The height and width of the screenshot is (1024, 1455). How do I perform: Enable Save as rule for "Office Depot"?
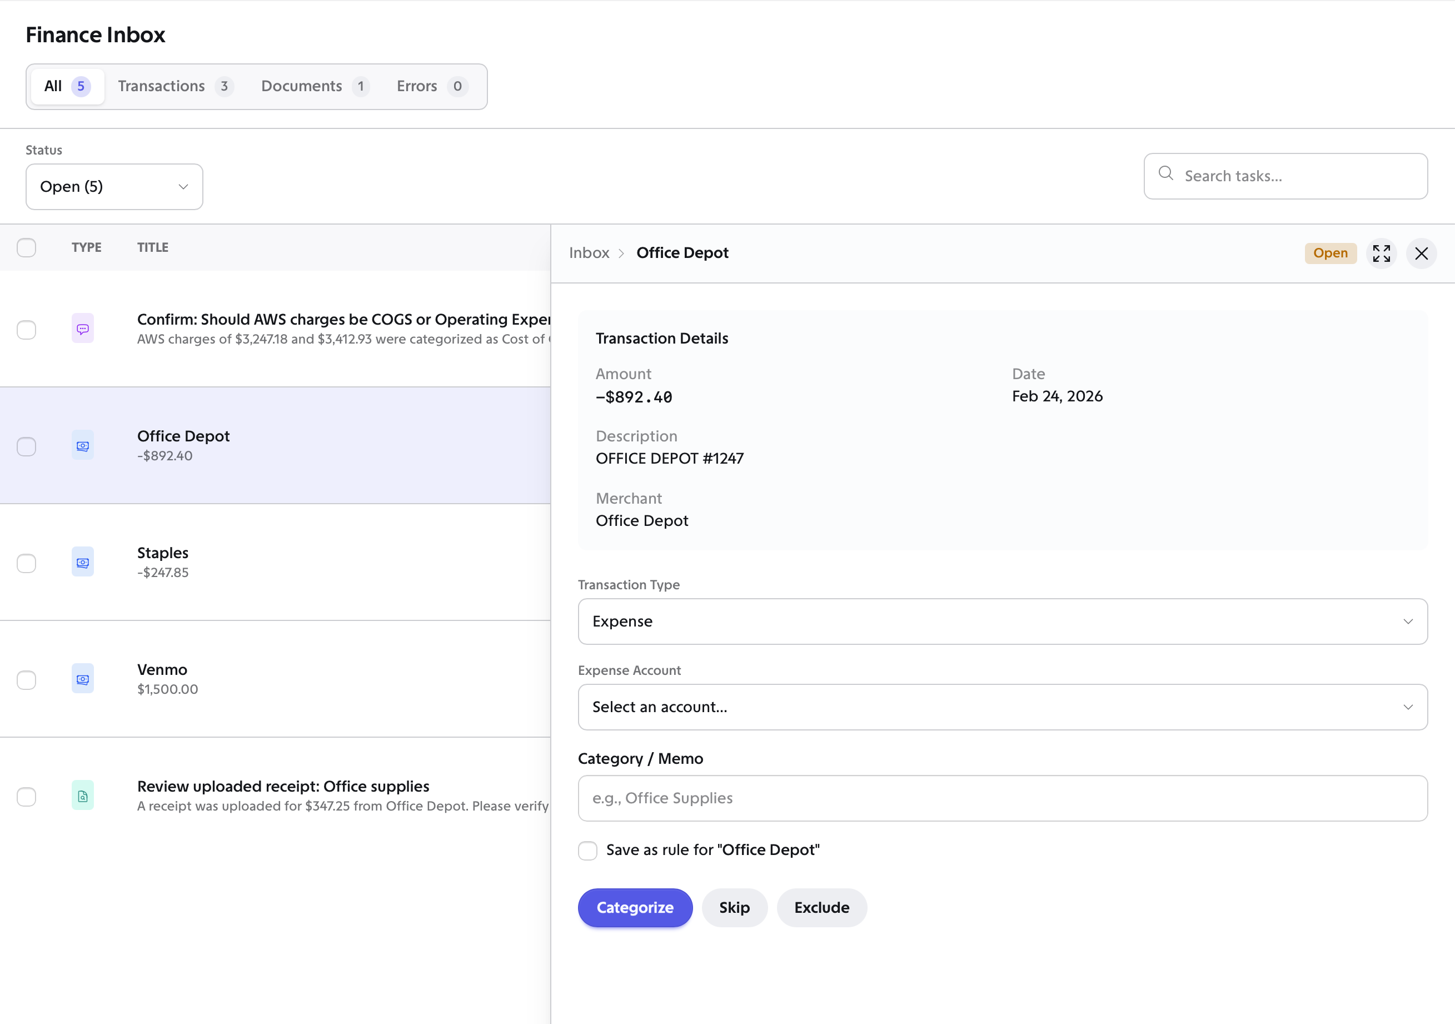click(587, 850)
